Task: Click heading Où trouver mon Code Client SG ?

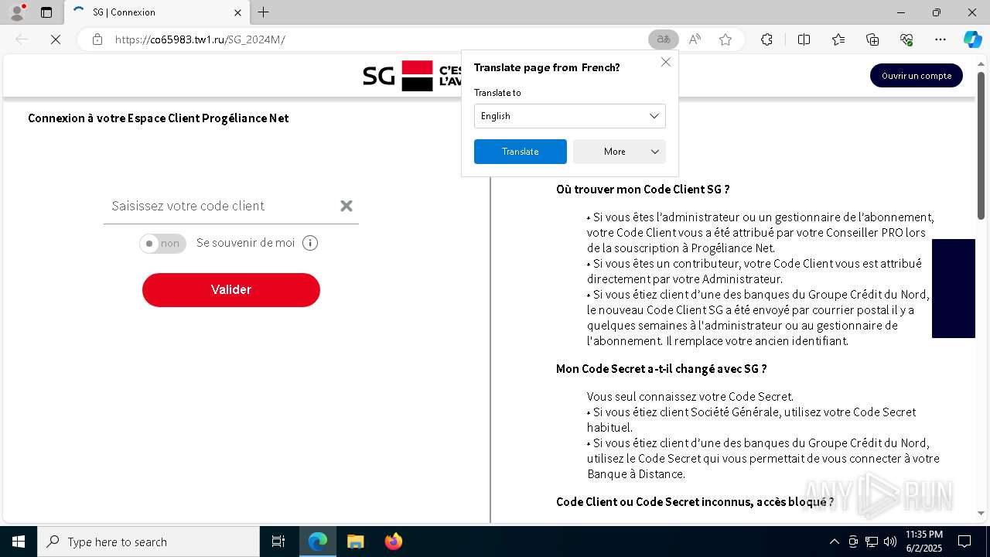Action: coord(643,189)
